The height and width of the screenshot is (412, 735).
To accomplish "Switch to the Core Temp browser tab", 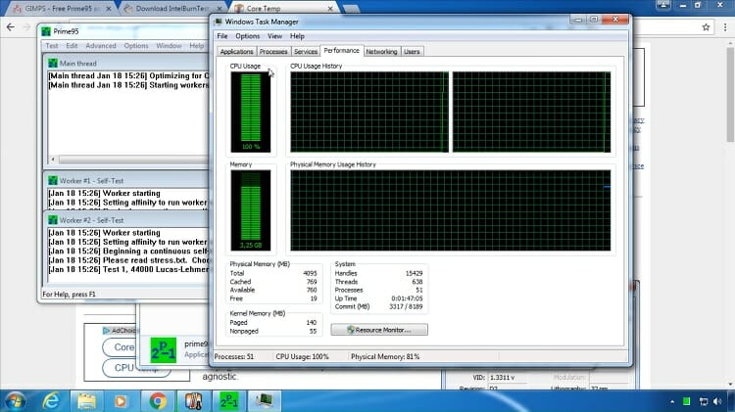I will point(281,9).
